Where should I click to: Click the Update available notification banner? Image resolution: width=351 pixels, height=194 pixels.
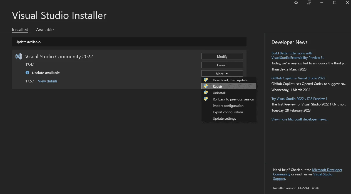click(129, 42)
